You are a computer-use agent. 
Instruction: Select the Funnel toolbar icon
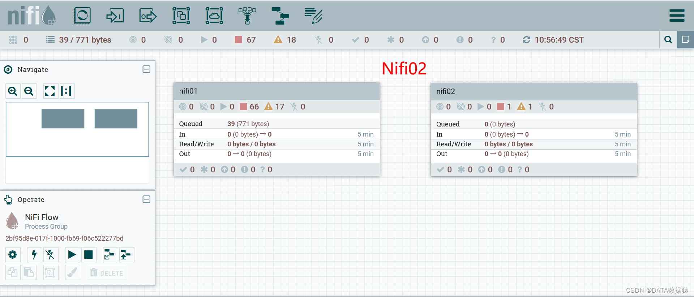pos(247,16)
